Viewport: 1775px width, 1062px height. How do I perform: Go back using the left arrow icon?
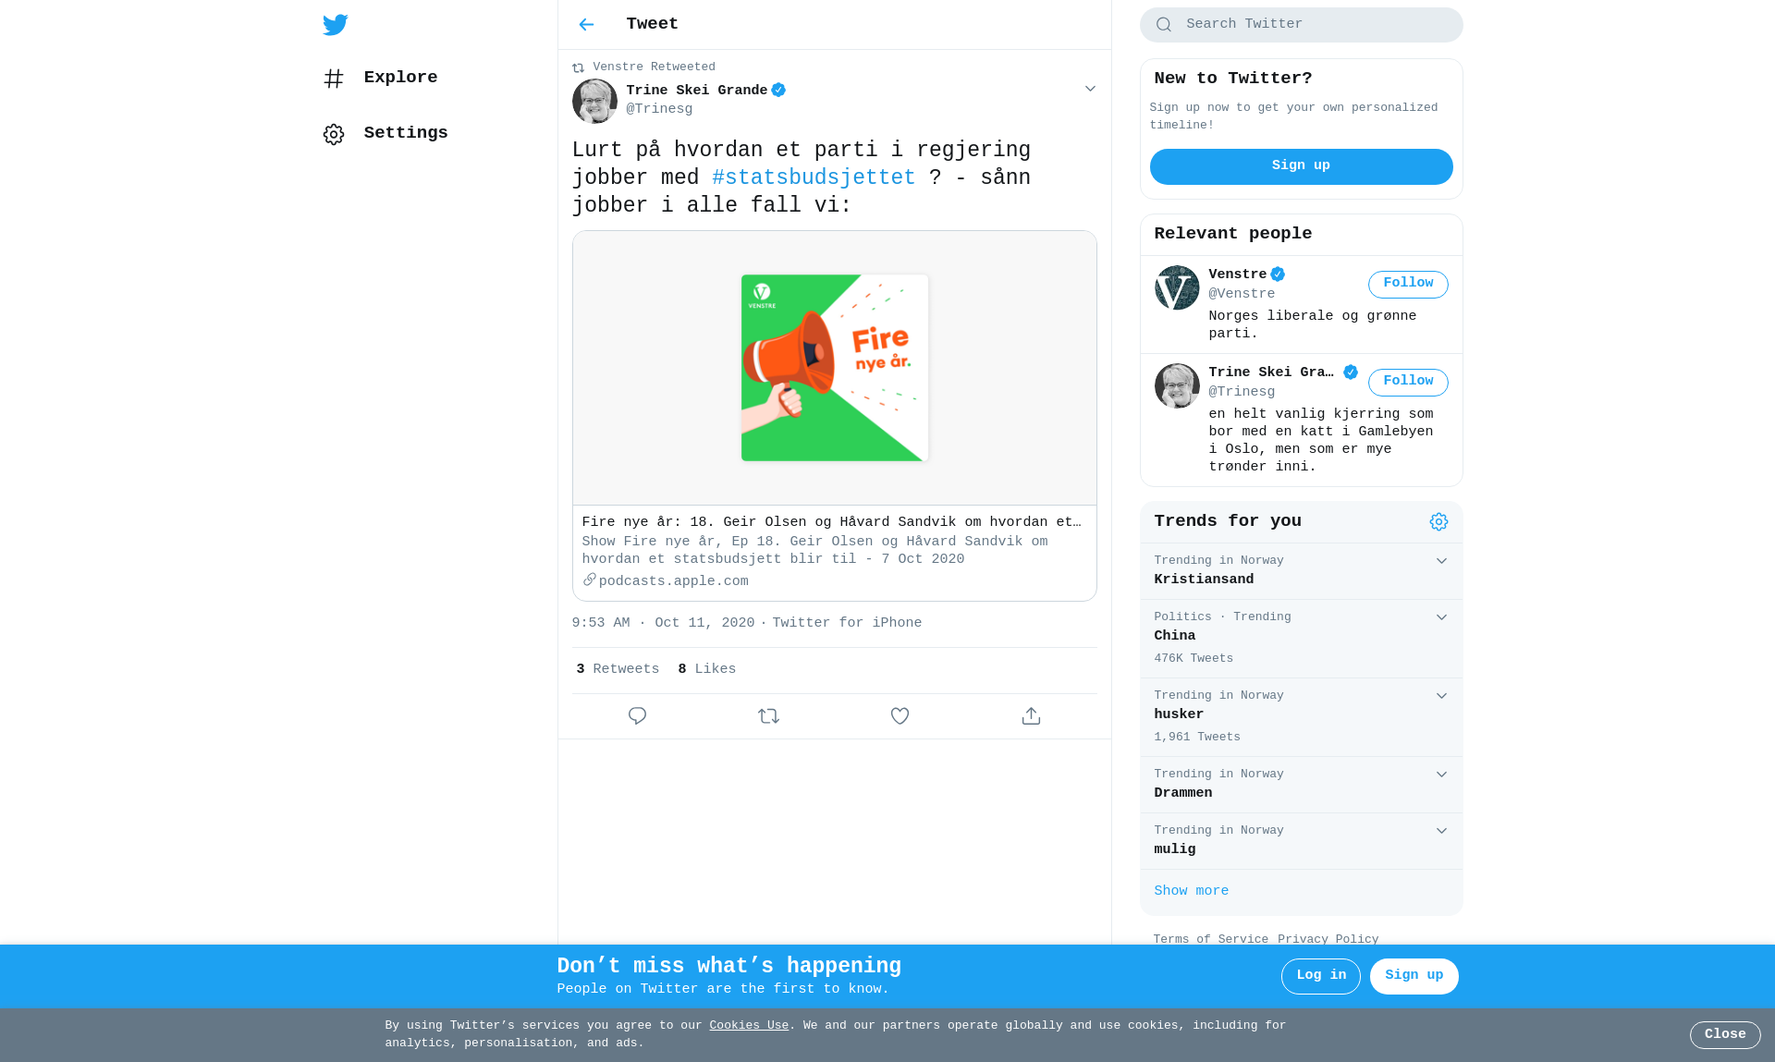(x=586, y=25)
